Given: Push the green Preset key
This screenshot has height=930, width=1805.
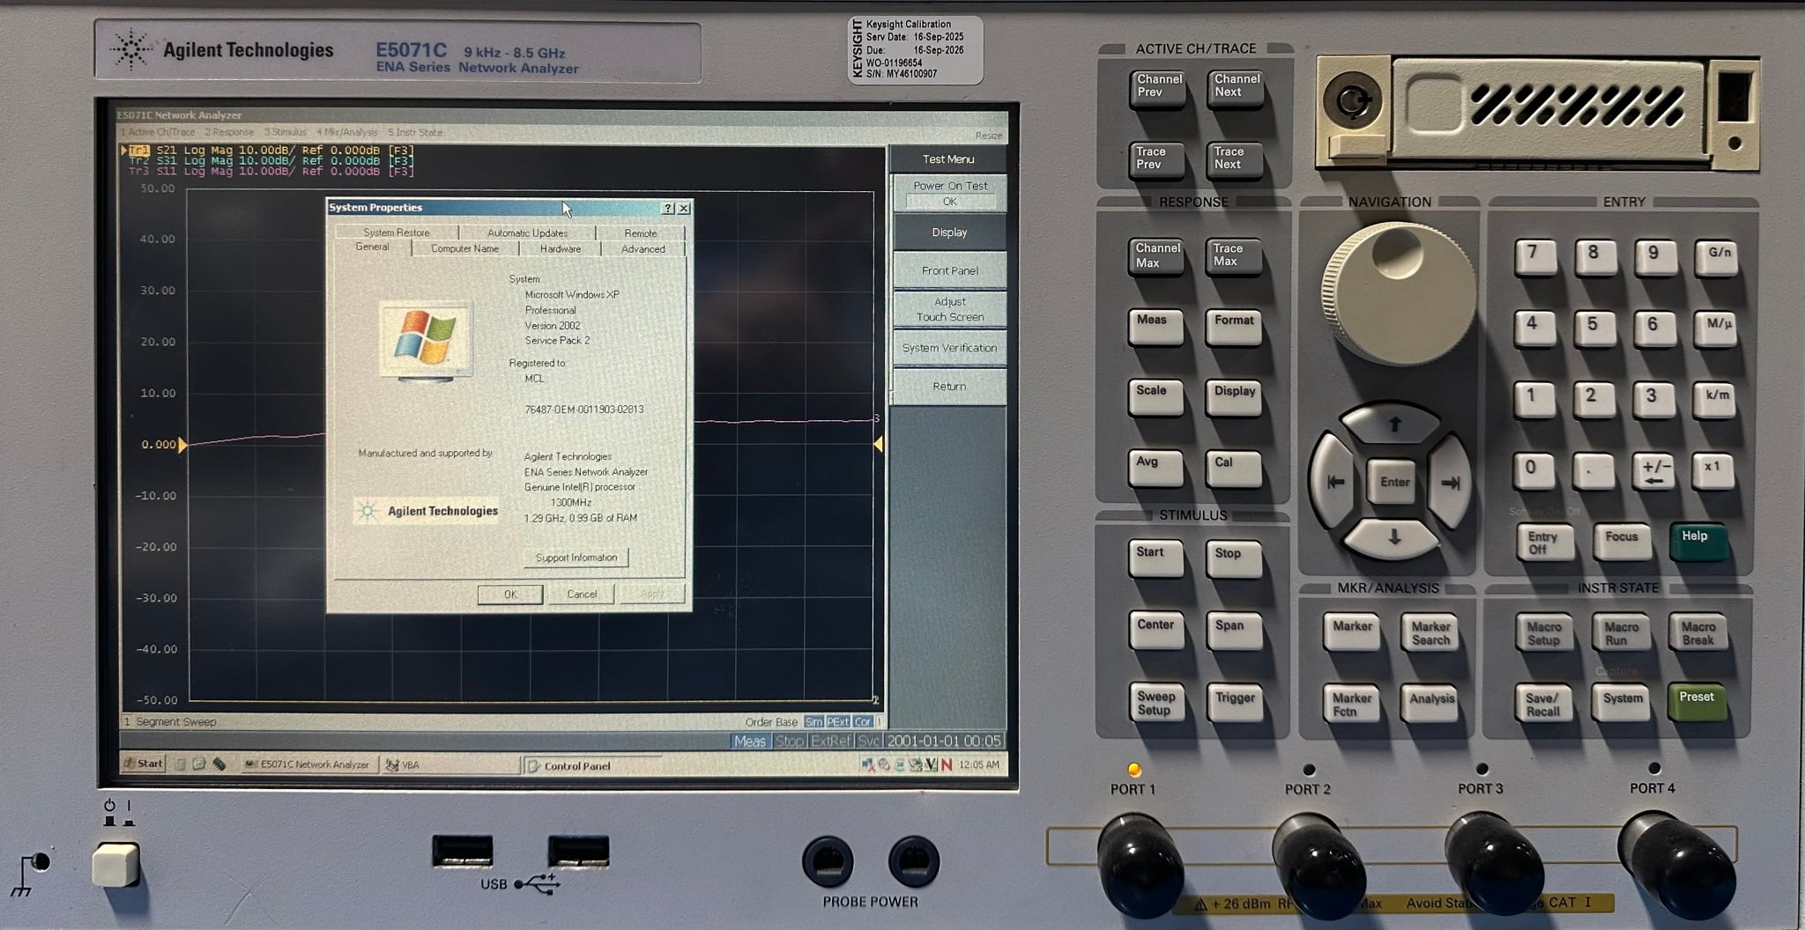Looking at the screenshot, I should 1697,702.
